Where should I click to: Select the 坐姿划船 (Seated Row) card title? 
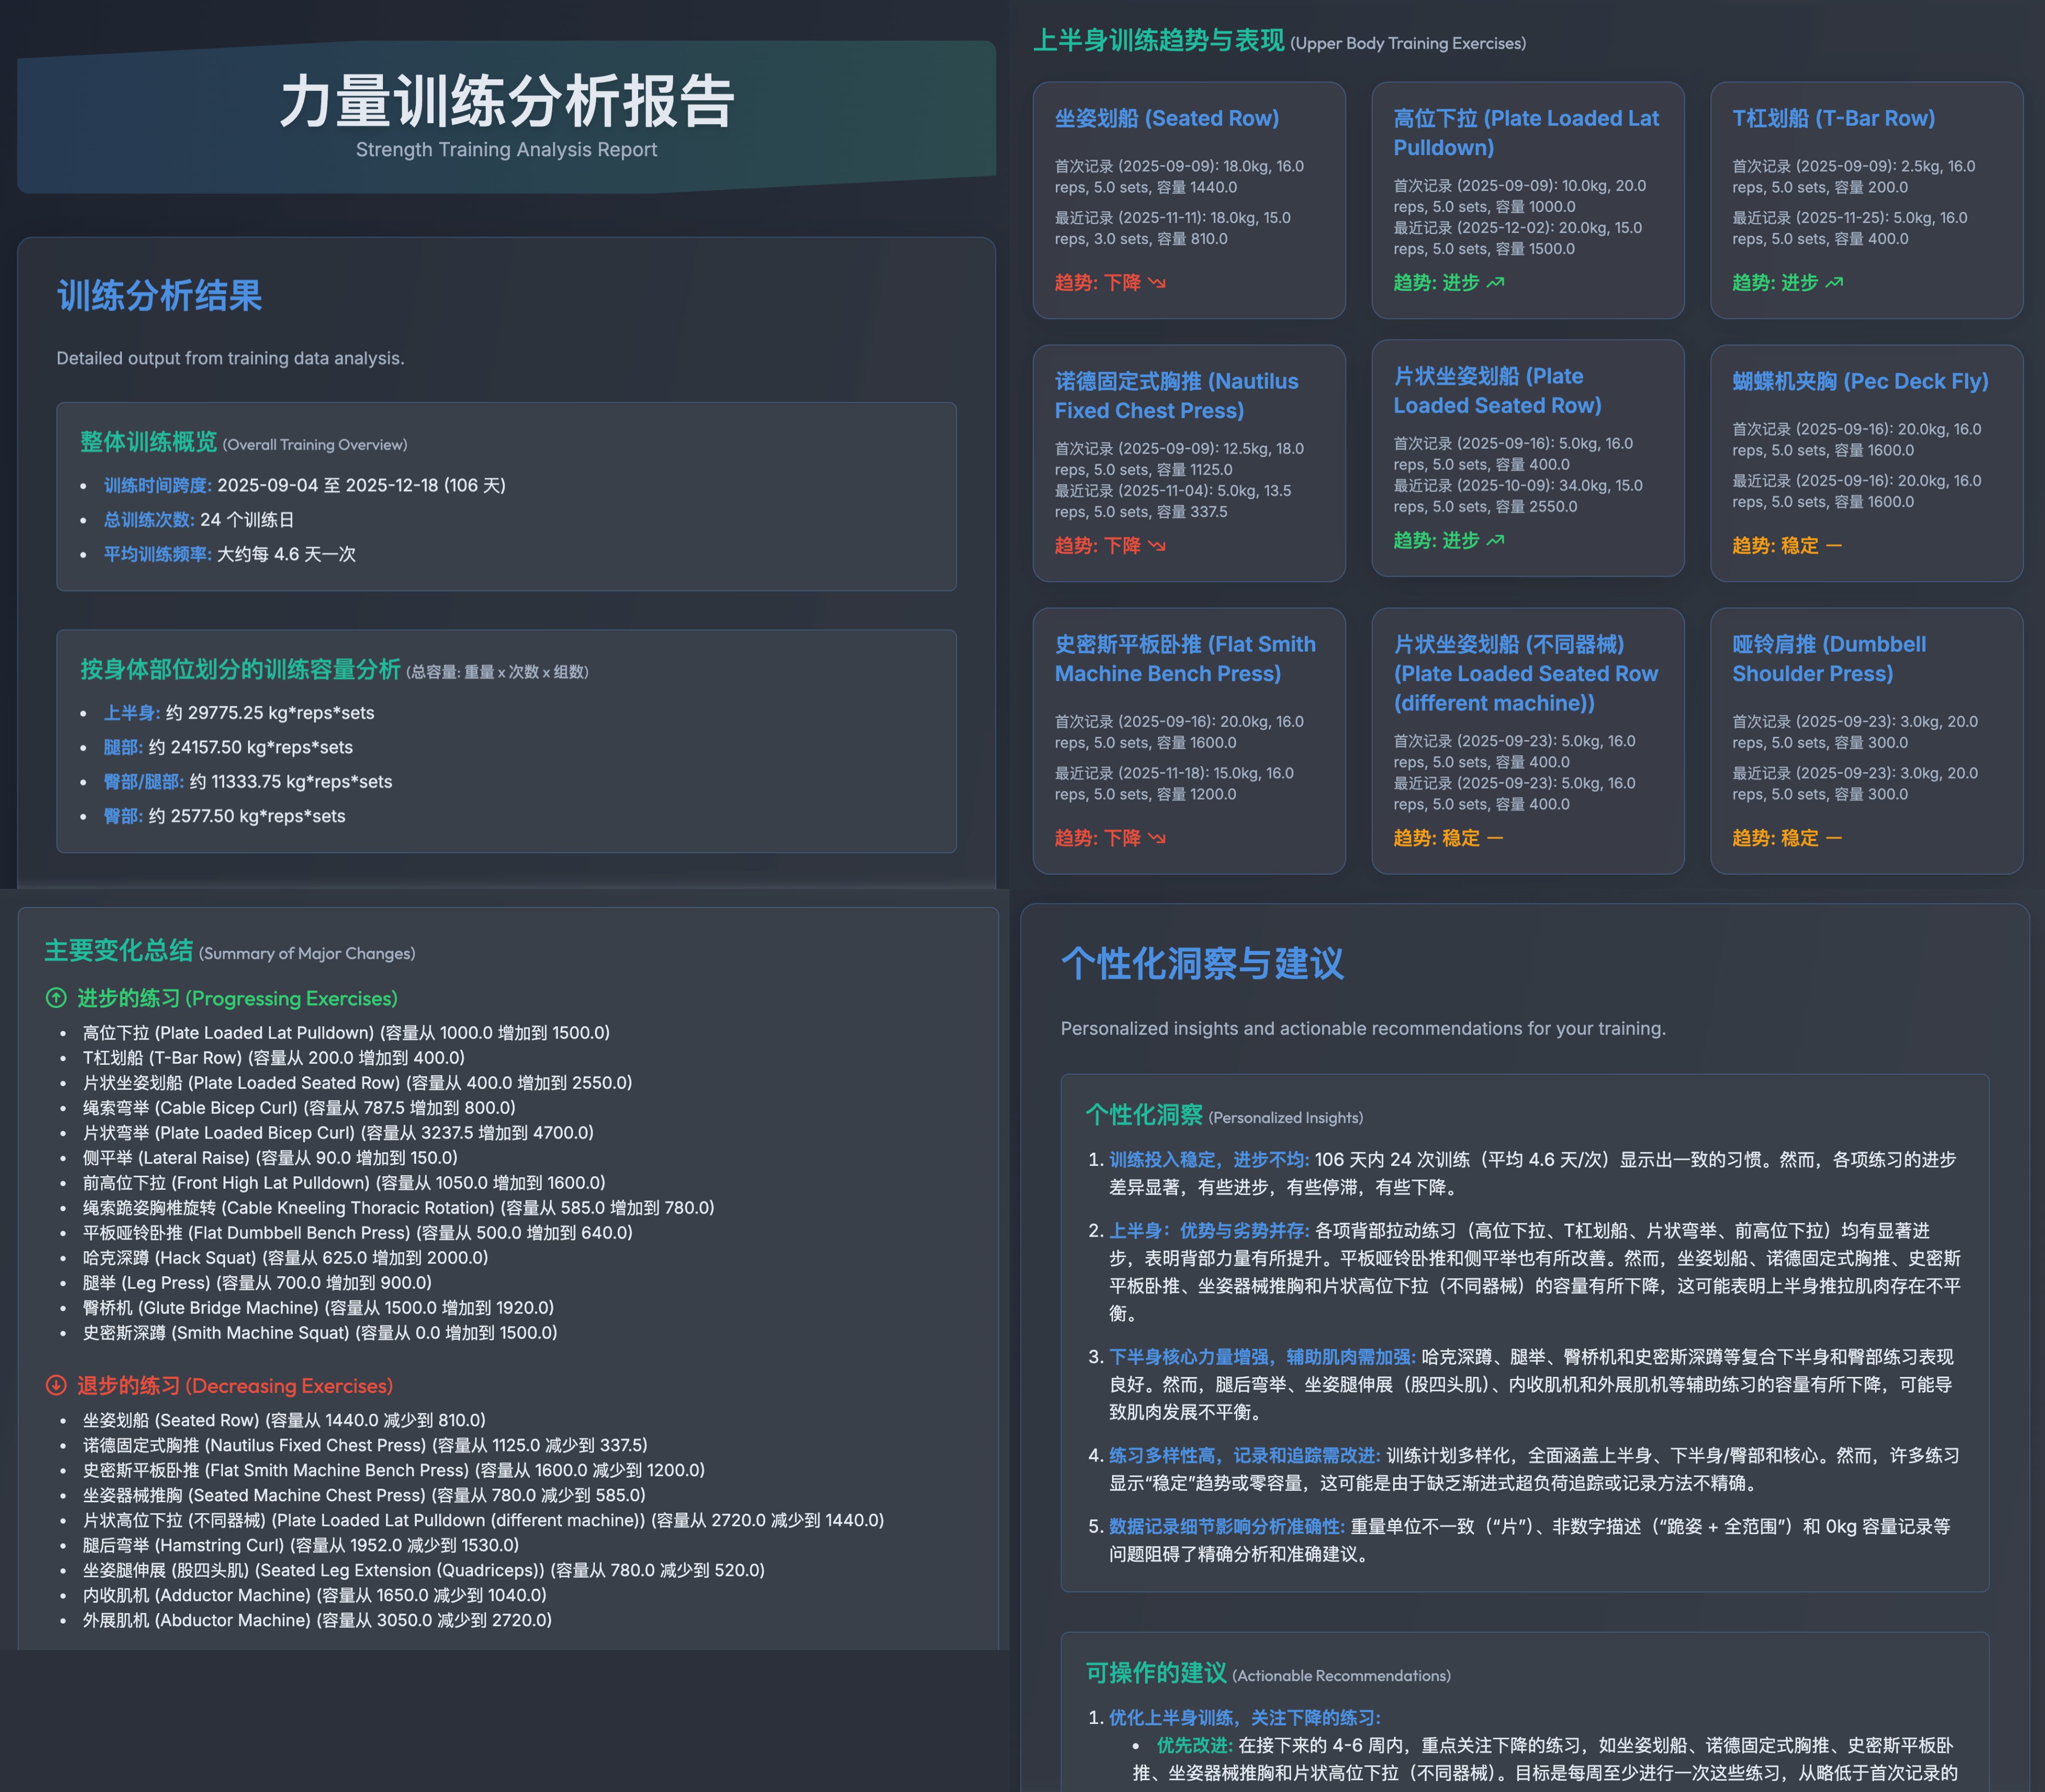pyautogui.click(x=1166, y=118)
